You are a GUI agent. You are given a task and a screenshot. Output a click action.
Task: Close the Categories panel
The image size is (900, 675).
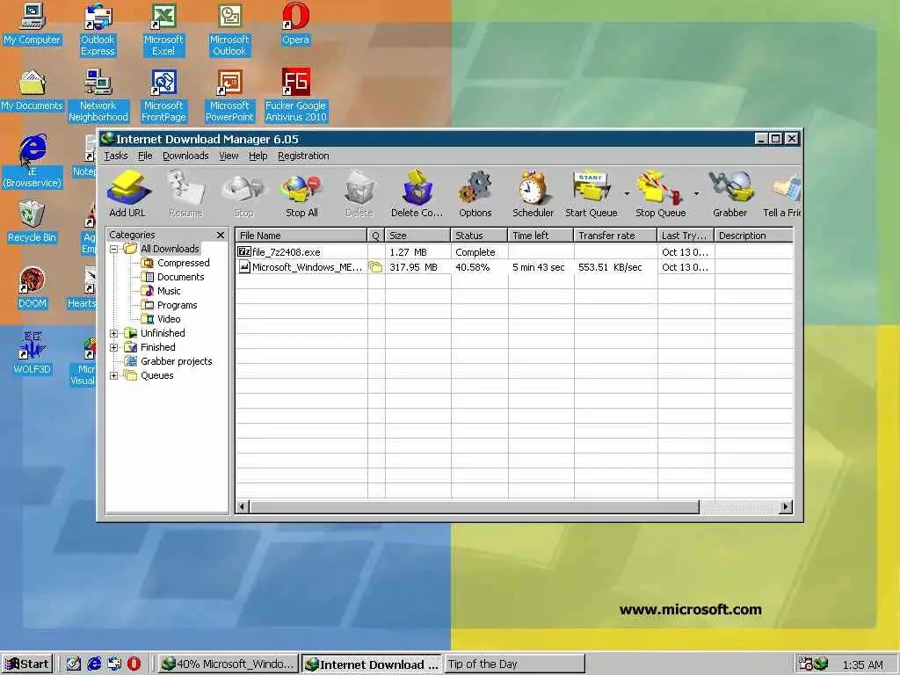221,235
